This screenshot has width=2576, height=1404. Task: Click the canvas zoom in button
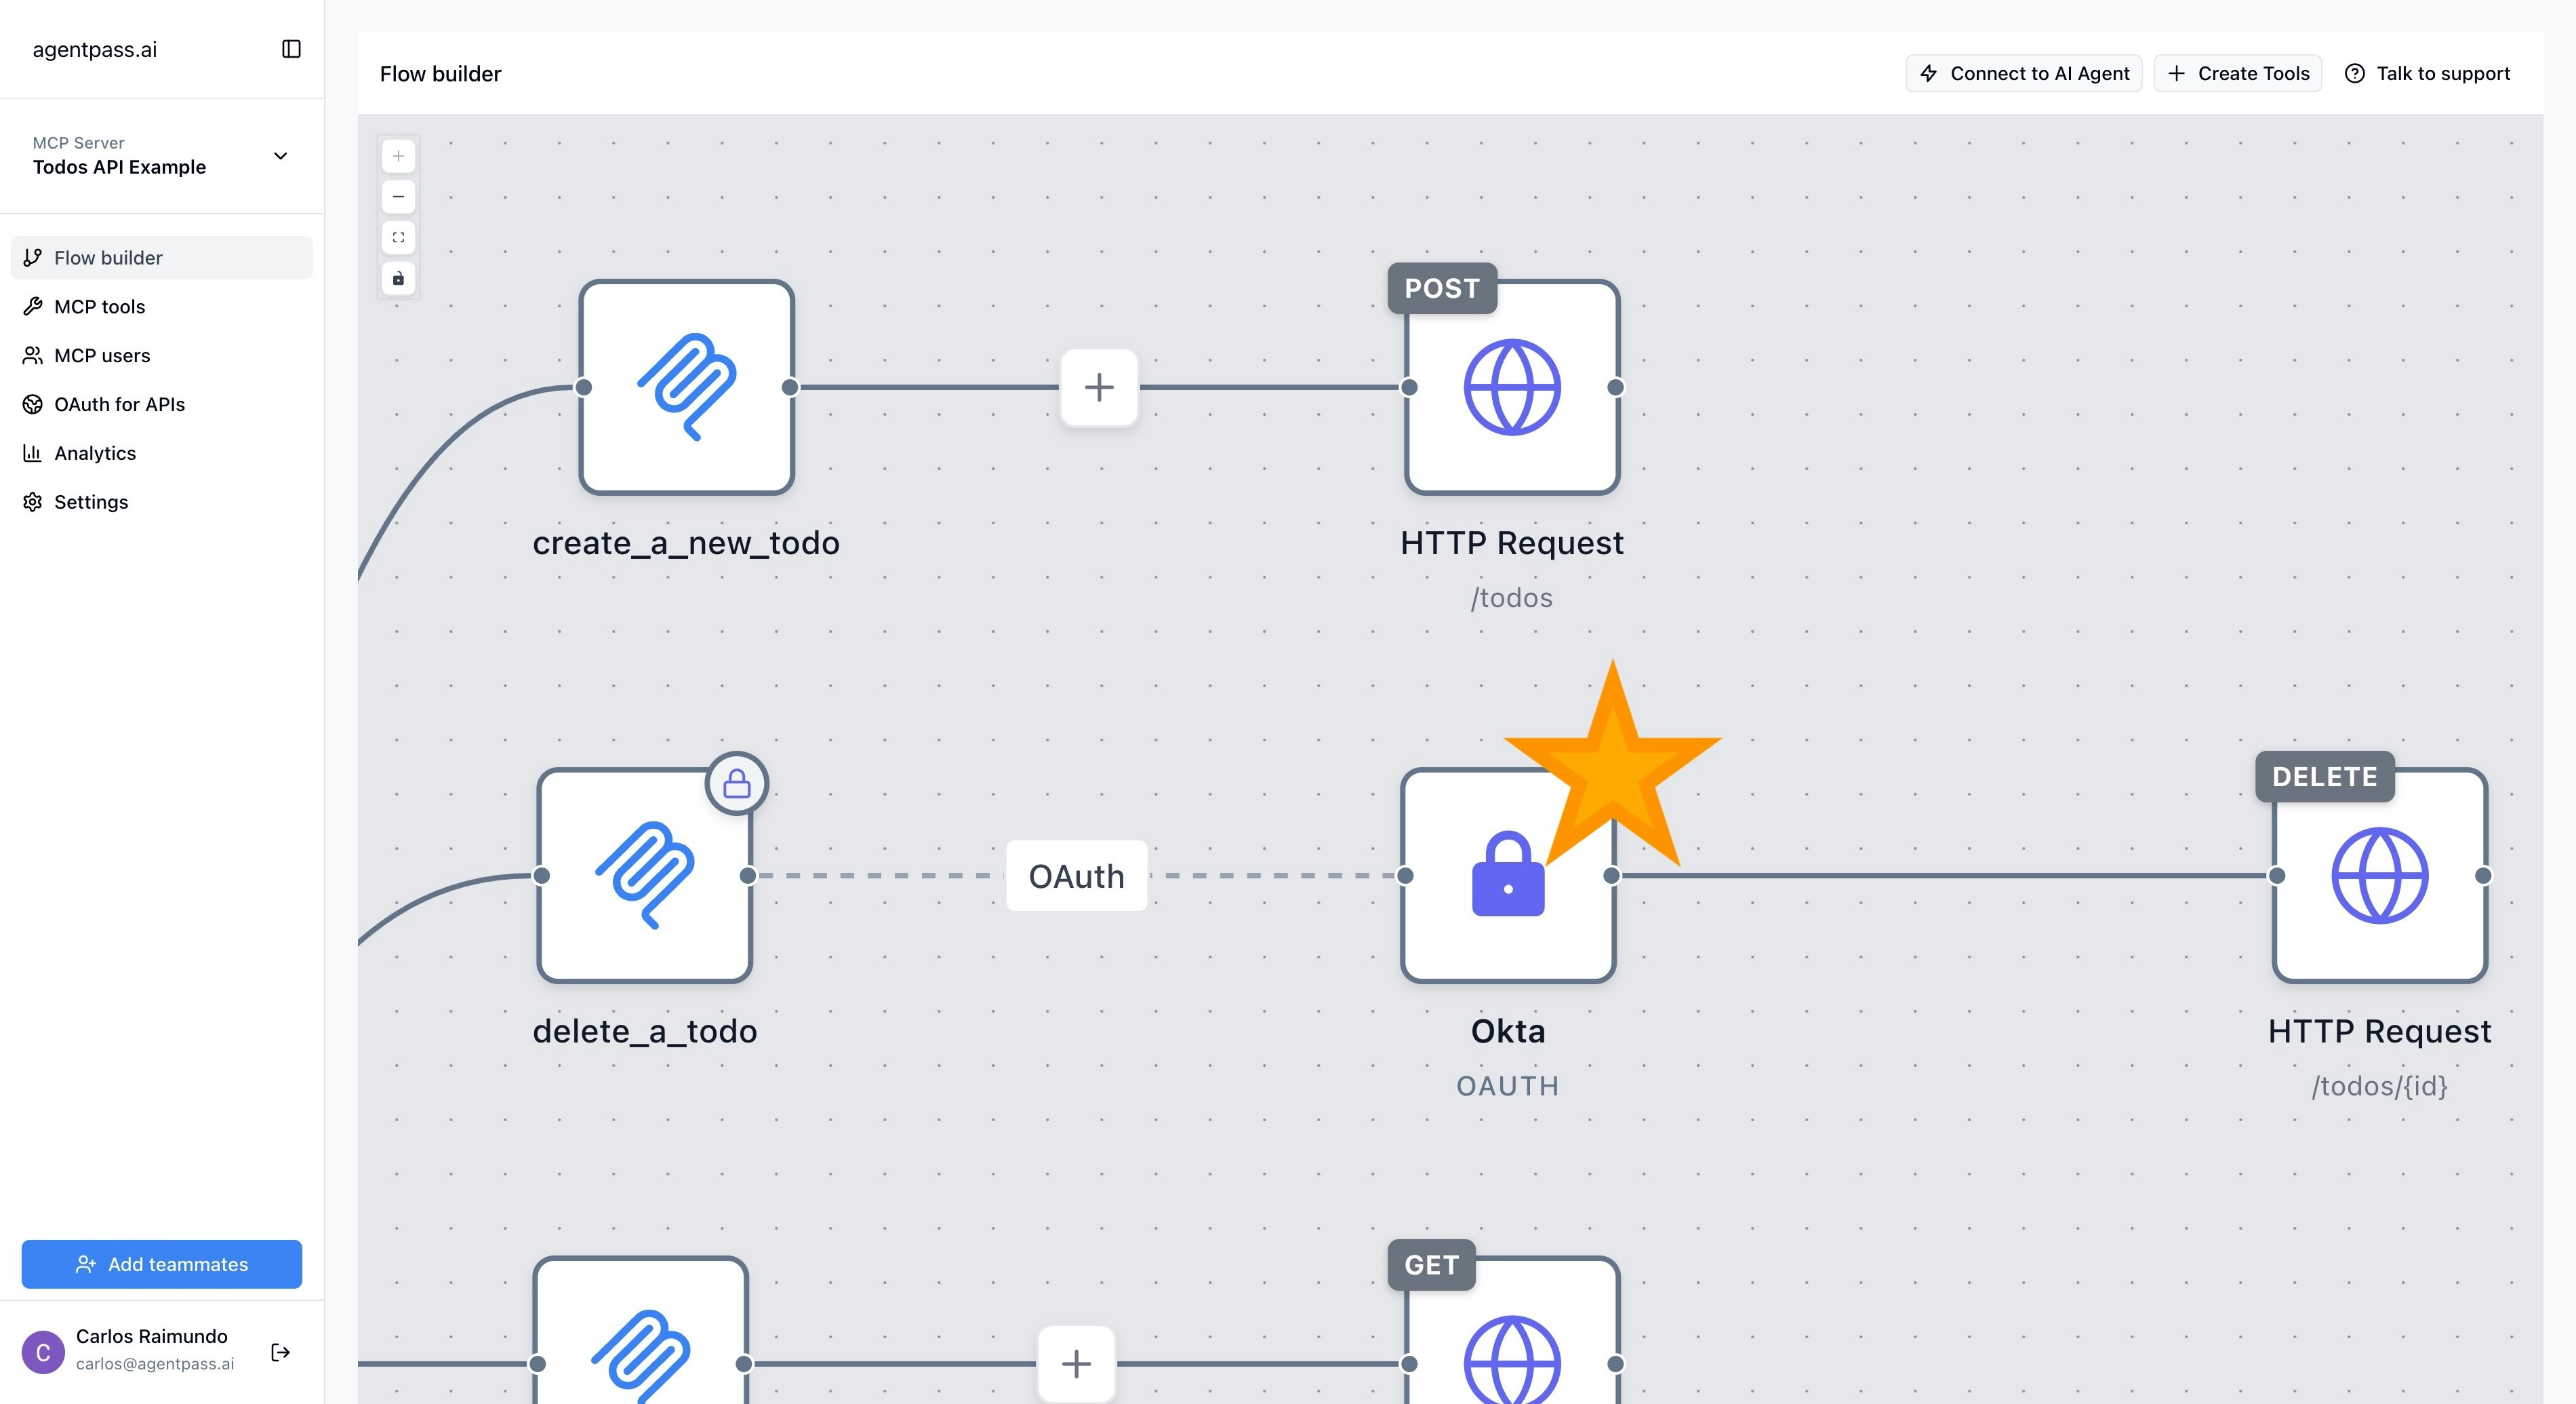(398, 156)
